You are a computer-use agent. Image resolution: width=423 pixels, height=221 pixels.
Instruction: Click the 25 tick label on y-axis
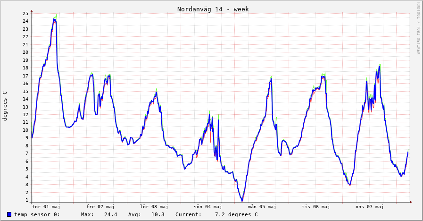click(x=25, y=13)
